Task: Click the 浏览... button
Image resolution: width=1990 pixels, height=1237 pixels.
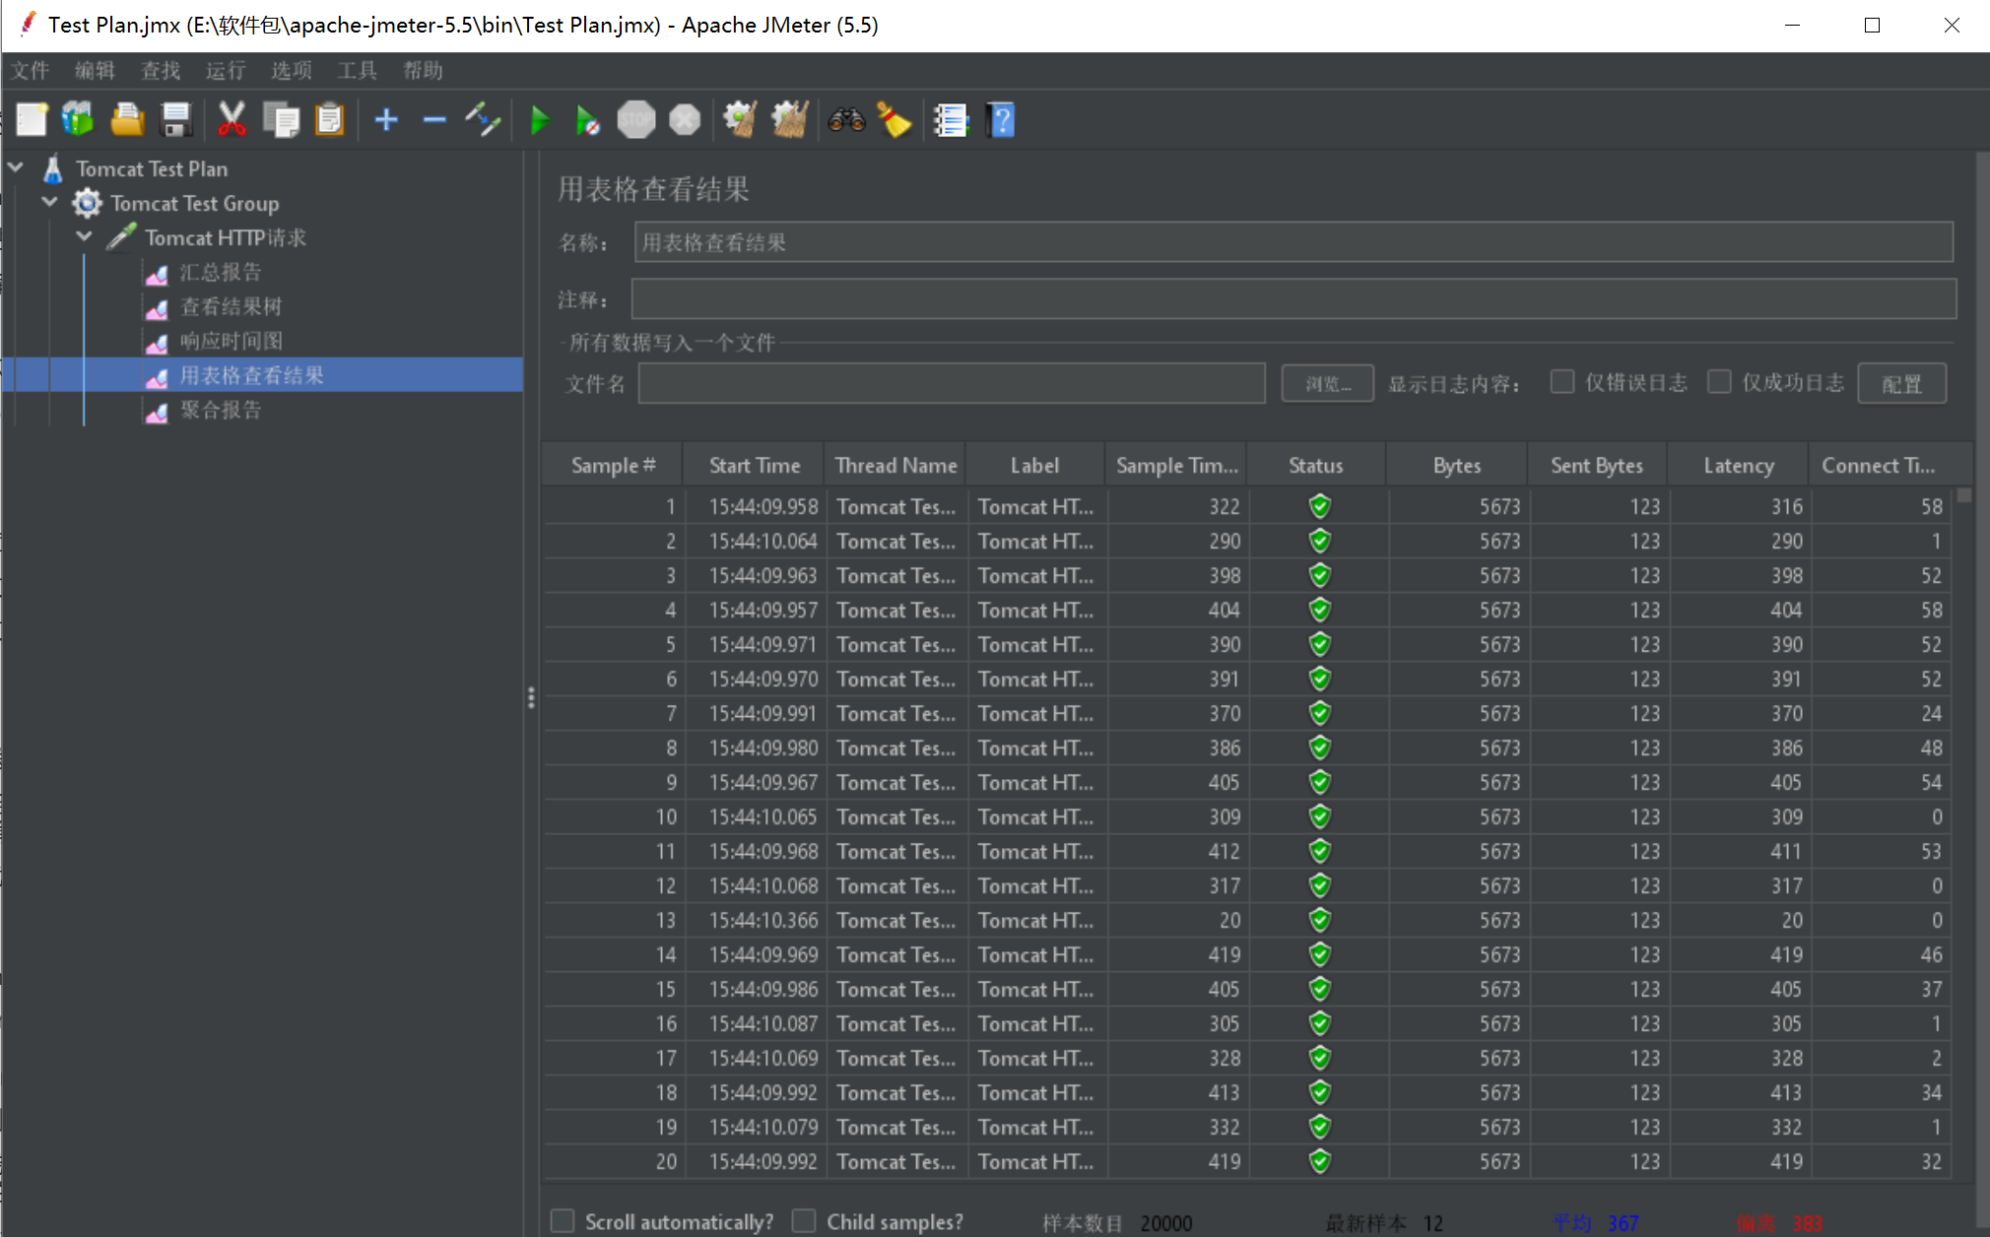Action: 1328,383
